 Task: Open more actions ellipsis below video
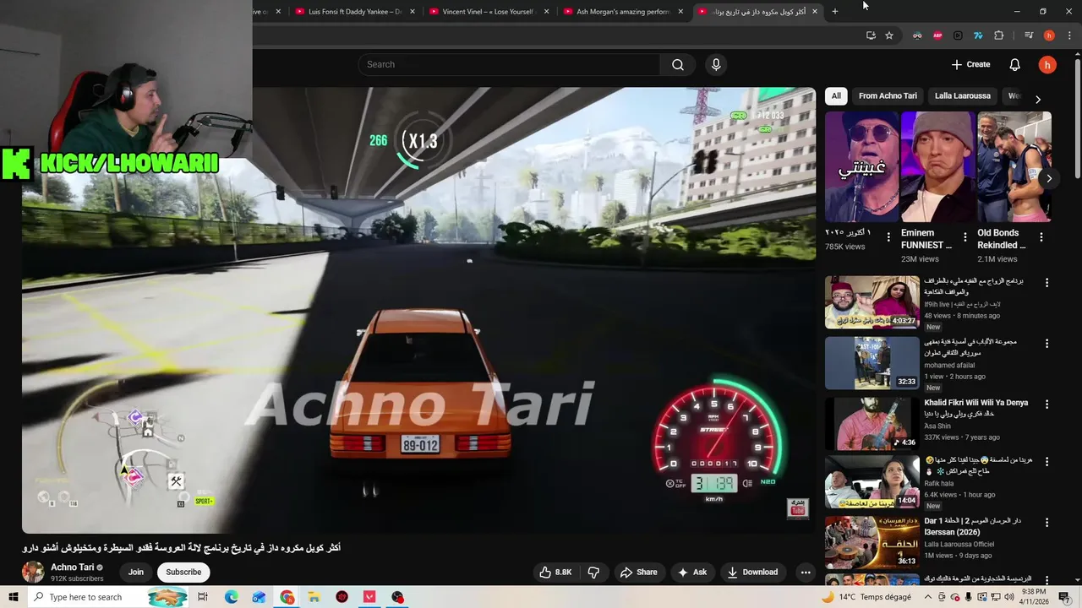click(x=806, y=573)
